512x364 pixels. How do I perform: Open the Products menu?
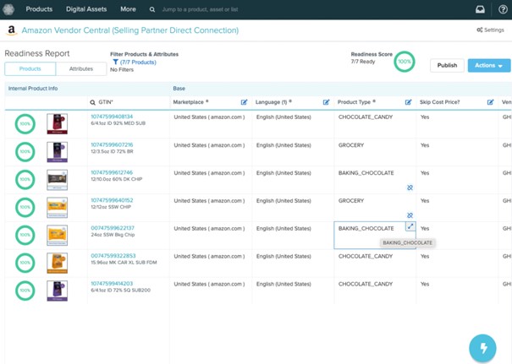click(39, 9)
